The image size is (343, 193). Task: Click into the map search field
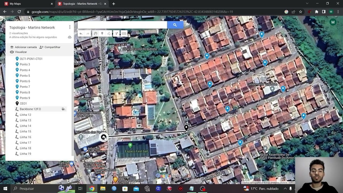(122, 25)
